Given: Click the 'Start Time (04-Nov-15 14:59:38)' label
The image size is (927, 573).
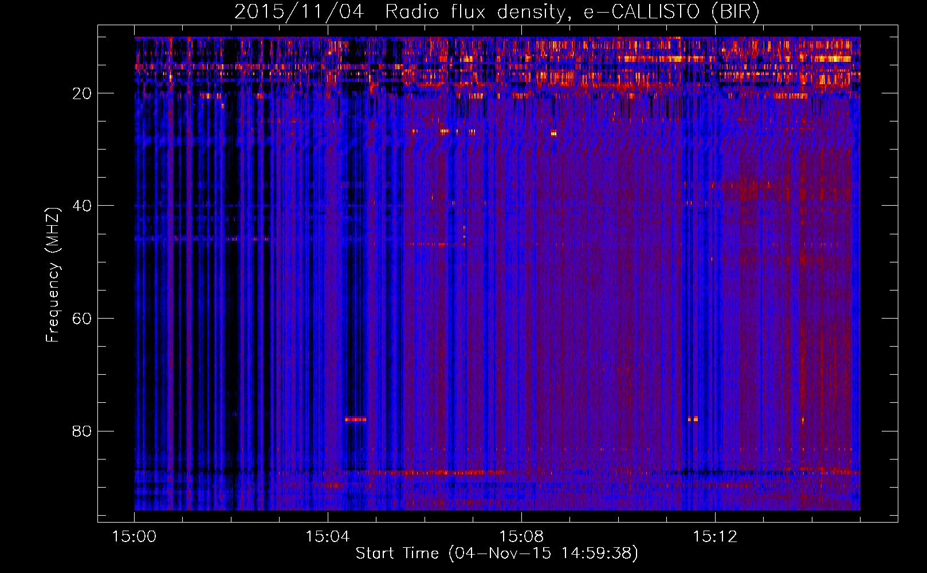Looking at the screenshot, I should click(x=497, y=554).
